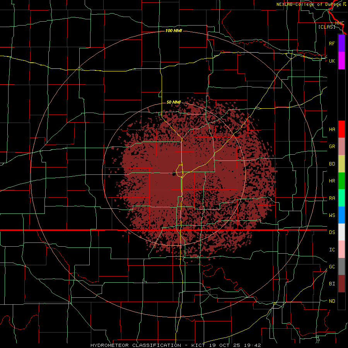The image size is (348, 348).
Task: Click the 'NEXLAB-College of DuPage' credit text
Action: pos(309,4)
